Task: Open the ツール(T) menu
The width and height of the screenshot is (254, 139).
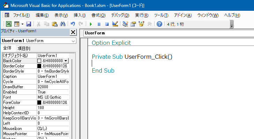Action: pos(161,15)
